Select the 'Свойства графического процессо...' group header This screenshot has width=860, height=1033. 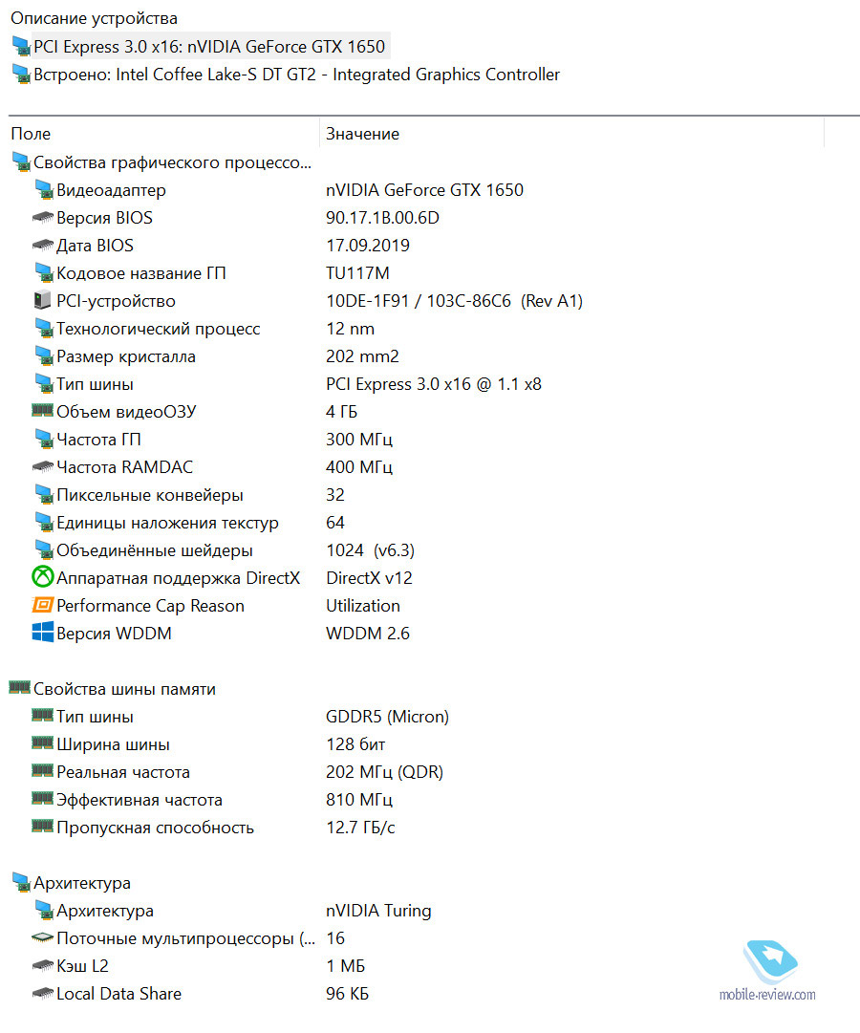click(x=162, y=162)
